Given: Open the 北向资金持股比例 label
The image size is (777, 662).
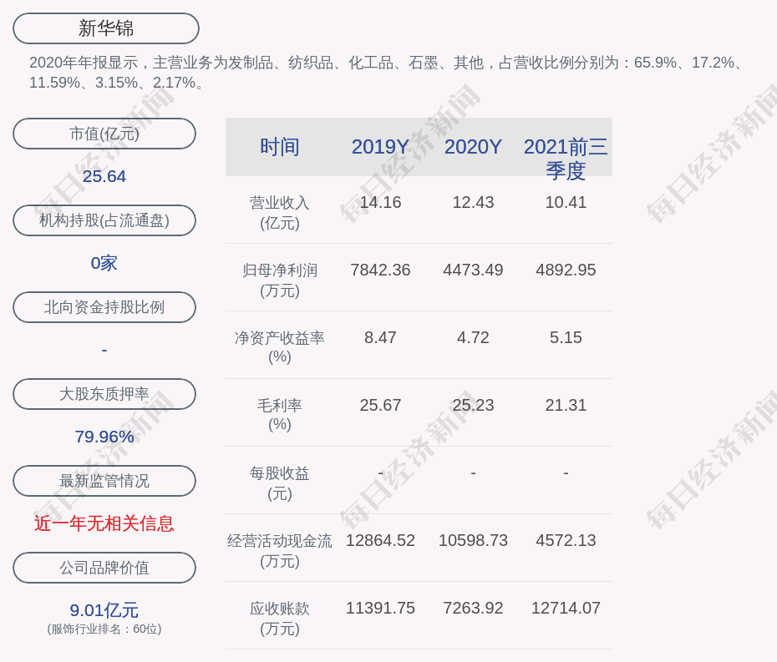Looking at the screenshot, I should [x=104, y=307].
